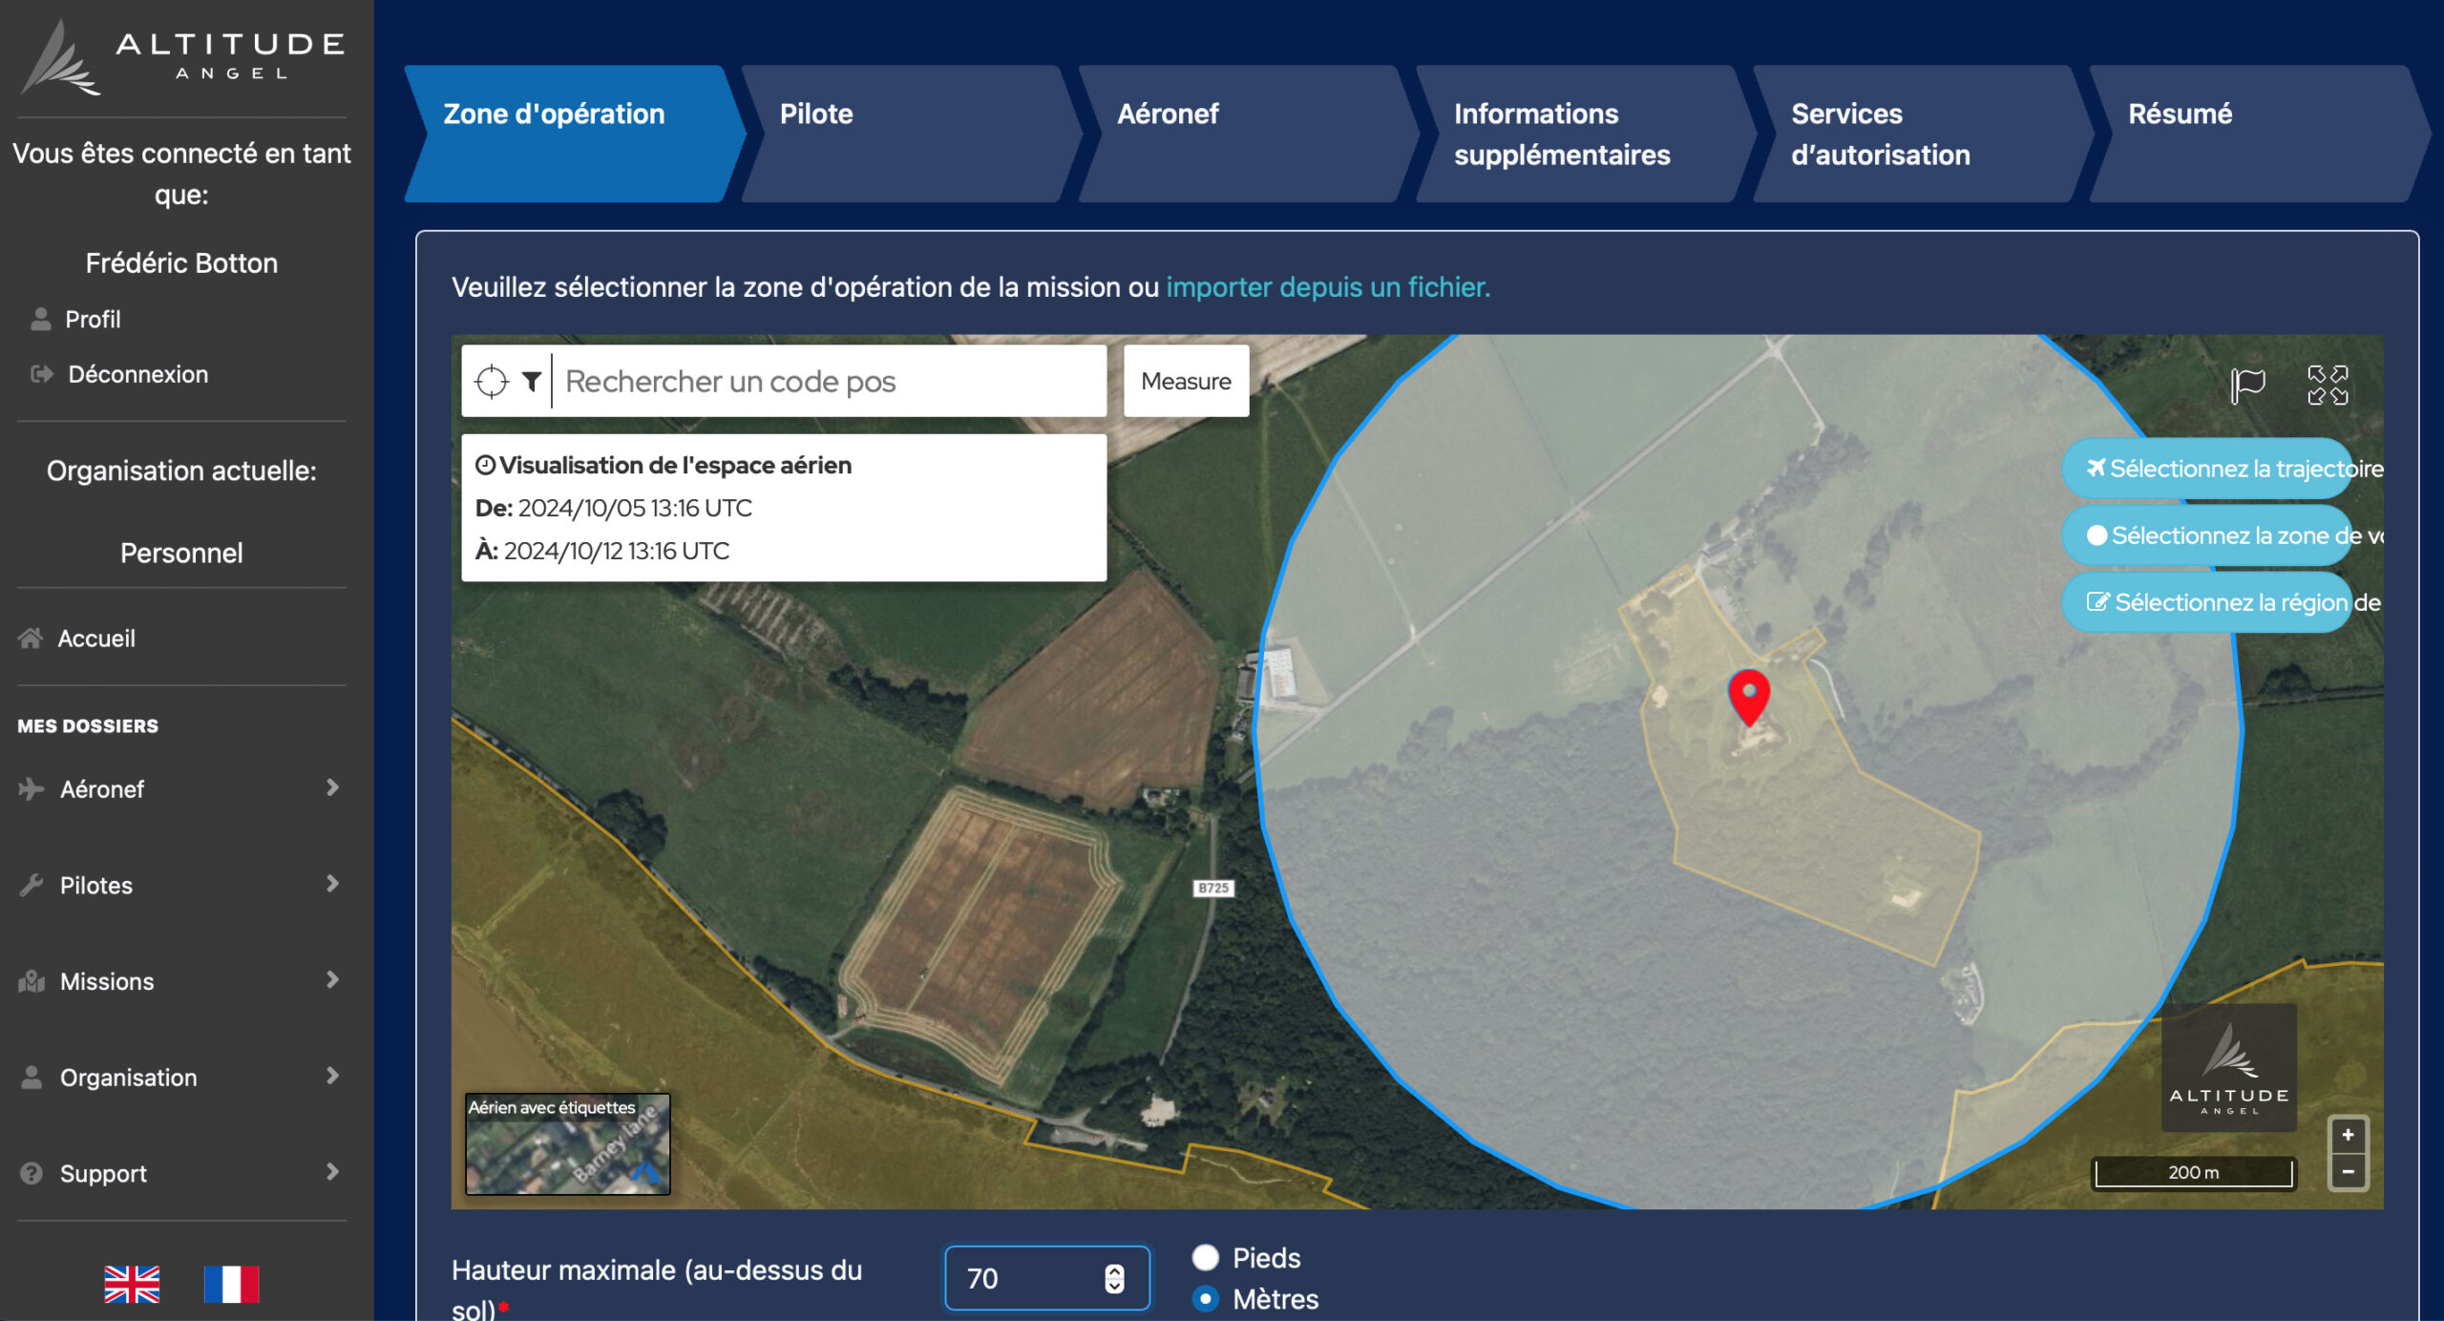The width and height of the screenshot is (2444, 1321).
Task: Click the B725 road label on map
Action: 1213,888
